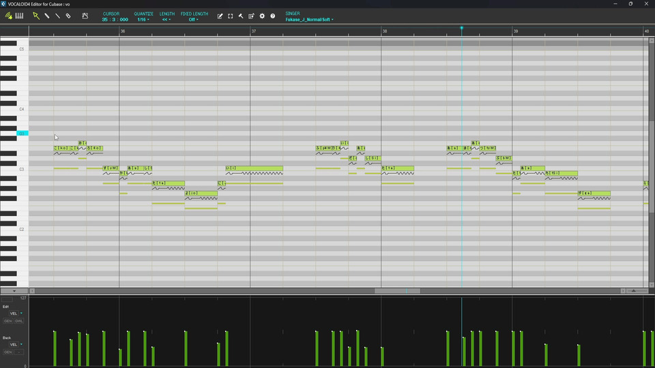Click the horizontal zoom slider
655x368 pixels.
pos(635,291)
